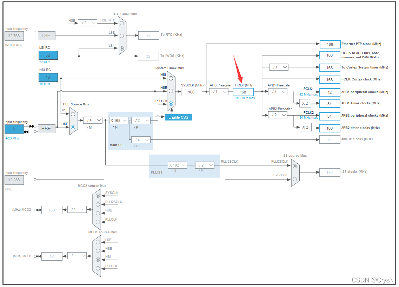This screenshot has height=287, width=399.
Task: Open the Main PLL multiplier X168 dropdown
Action: tap(119, 120)
